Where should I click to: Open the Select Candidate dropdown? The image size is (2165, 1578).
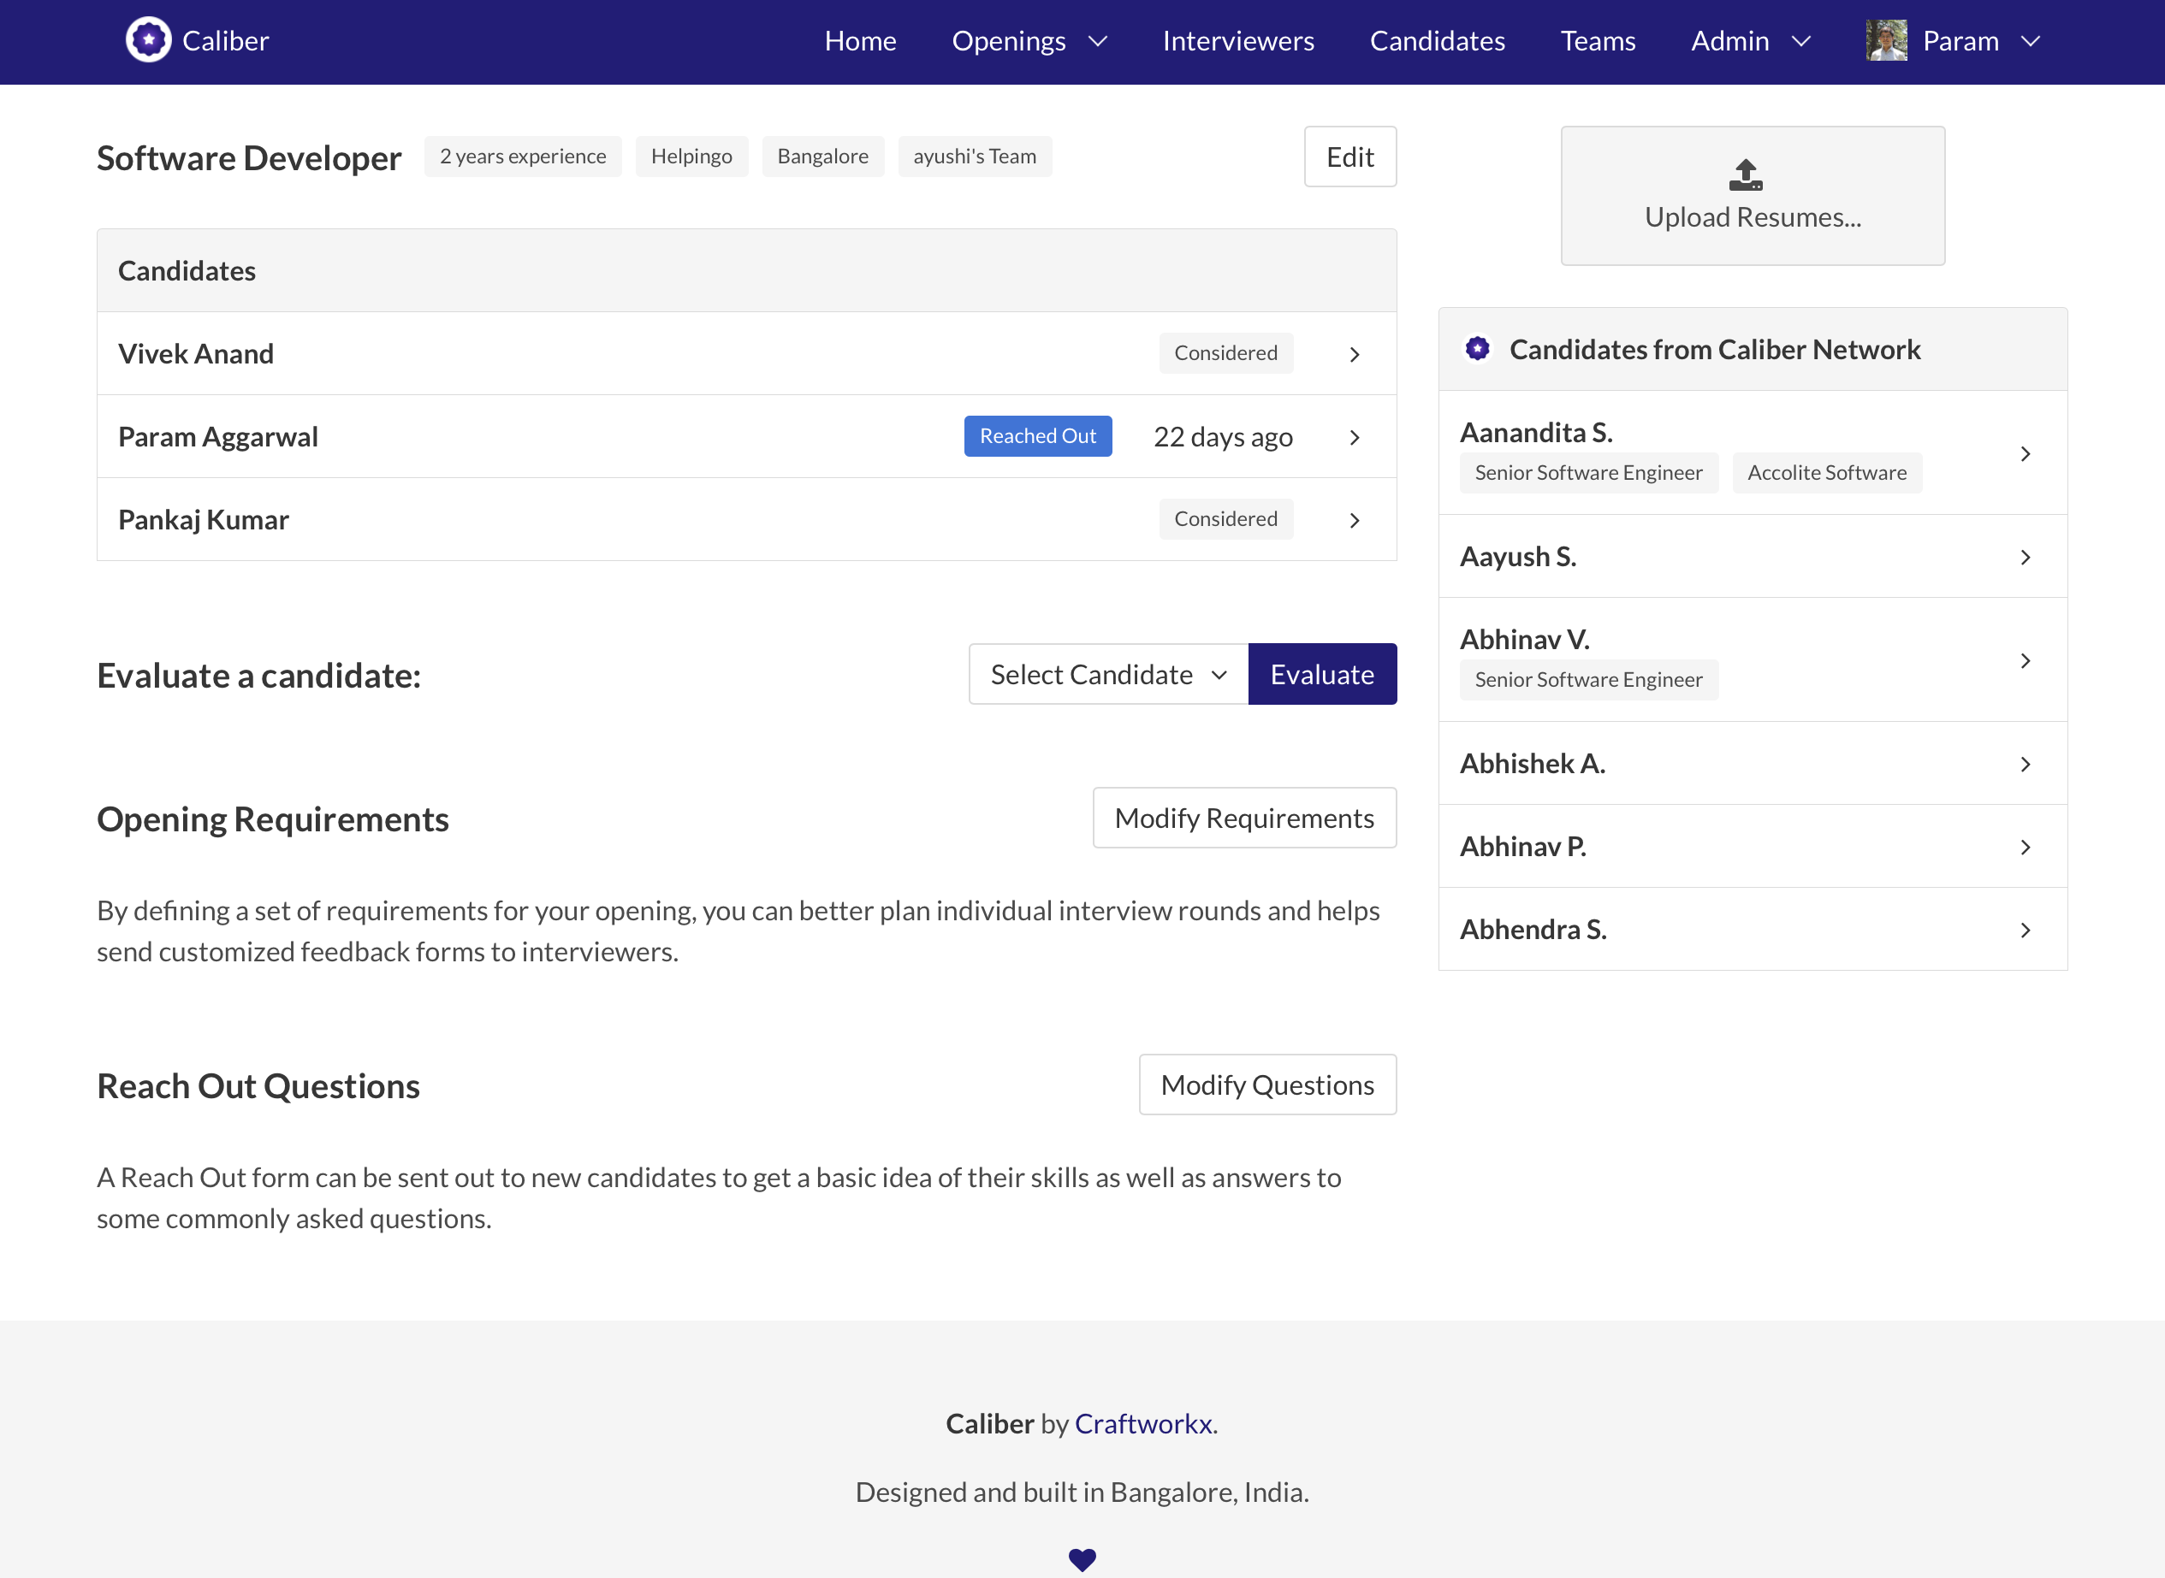[x=1107, y=674]
